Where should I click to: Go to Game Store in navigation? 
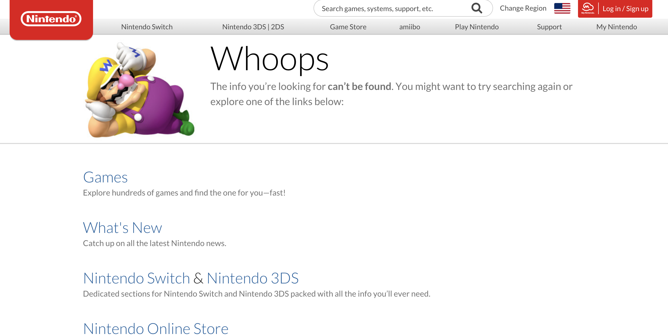click(348, 27)
